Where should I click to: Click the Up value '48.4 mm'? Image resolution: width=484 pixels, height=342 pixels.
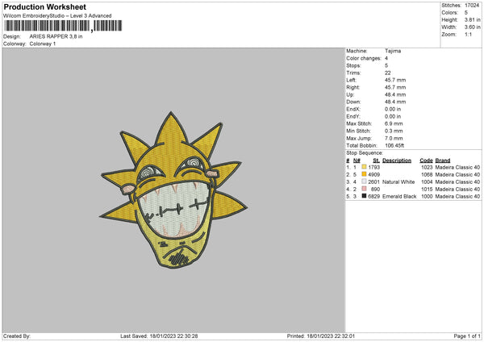[395, 94]
